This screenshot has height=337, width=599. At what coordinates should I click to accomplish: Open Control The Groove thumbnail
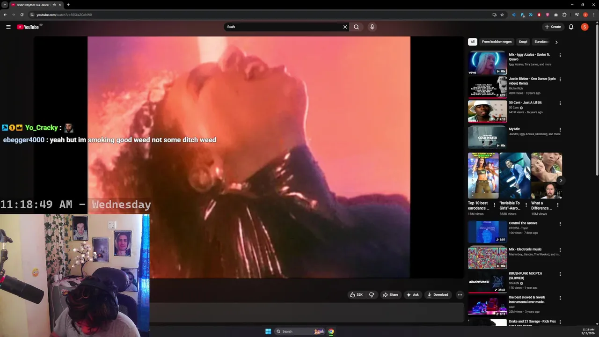(x=487, y=231)
